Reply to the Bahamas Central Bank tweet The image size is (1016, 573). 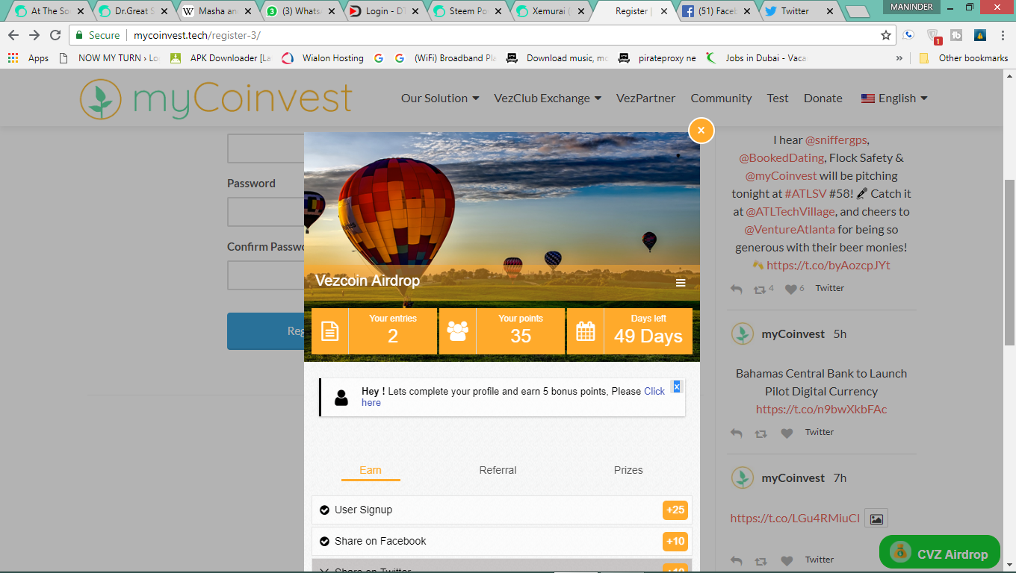point(737,433)
